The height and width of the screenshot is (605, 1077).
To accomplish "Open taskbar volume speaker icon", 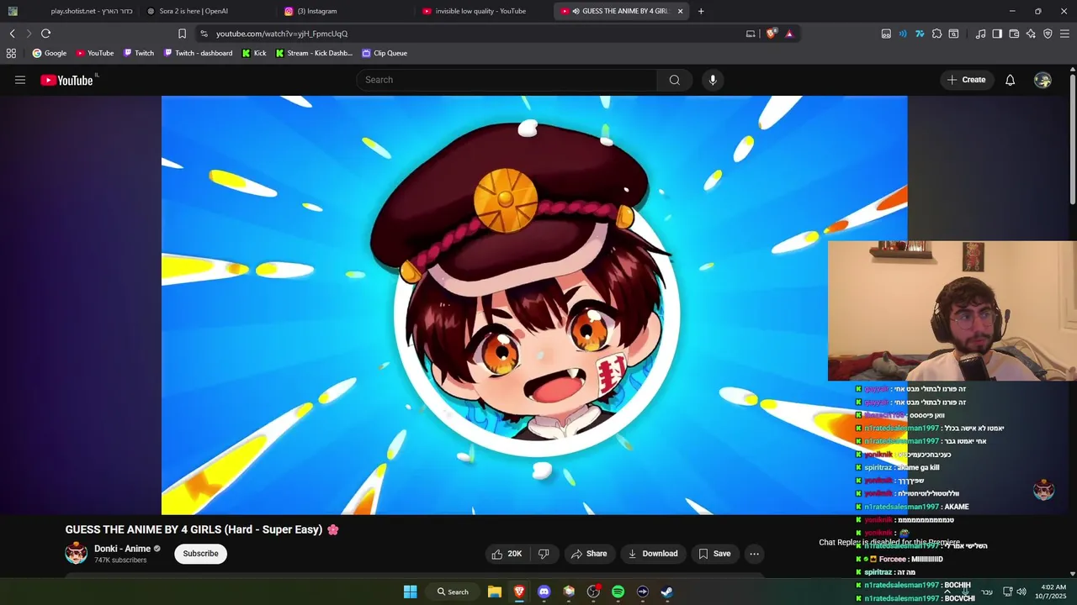I will point(1021,592).
